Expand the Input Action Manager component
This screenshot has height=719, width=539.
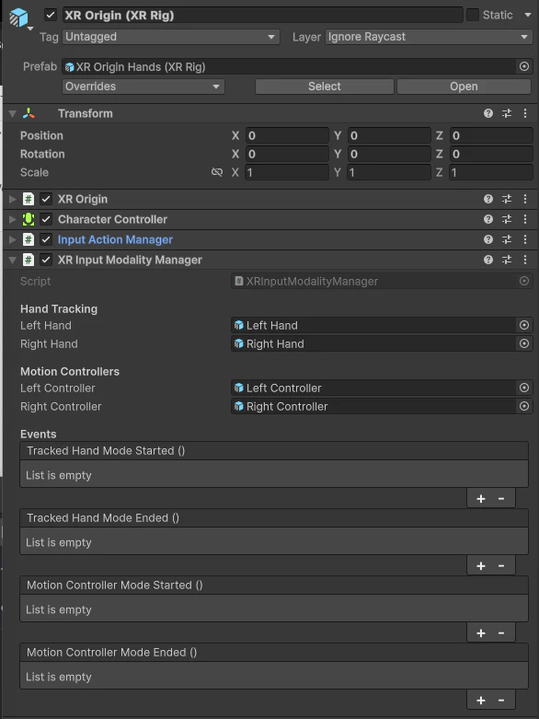click(13, 239)
